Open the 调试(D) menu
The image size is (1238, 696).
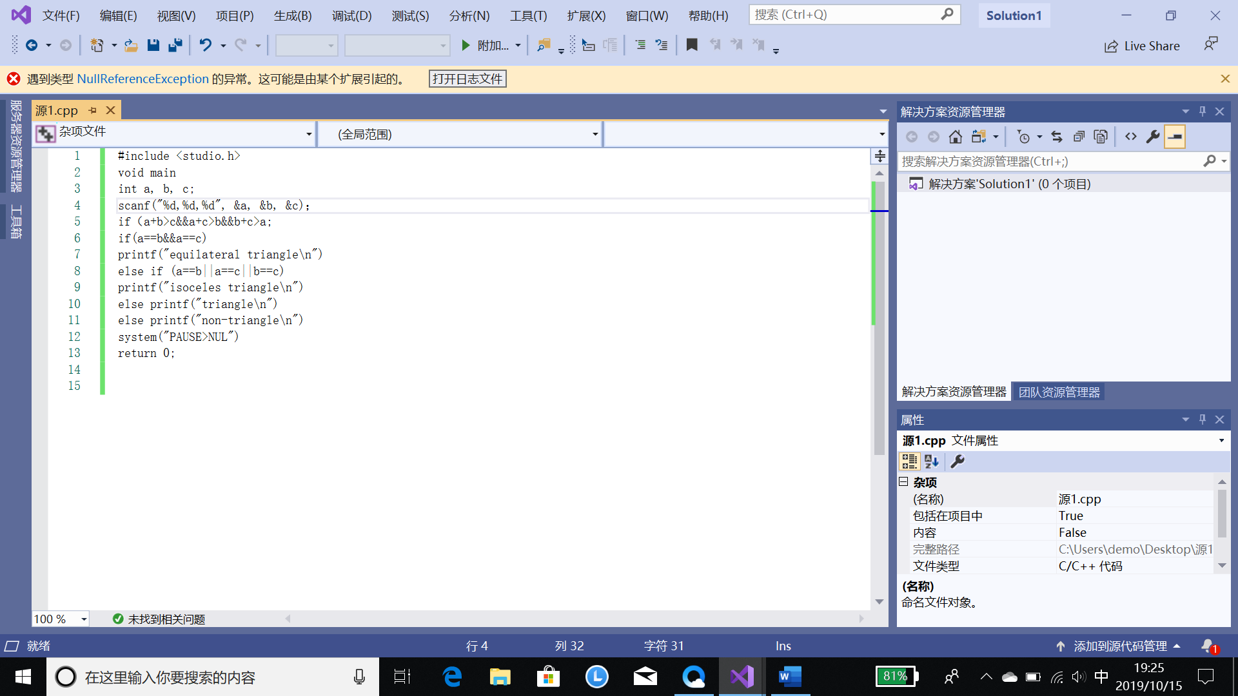pos(351,15)
